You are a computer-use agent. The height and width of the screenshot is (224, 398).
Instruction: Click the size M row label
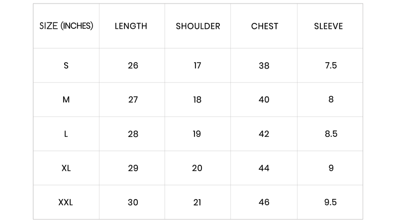point(66,100)
